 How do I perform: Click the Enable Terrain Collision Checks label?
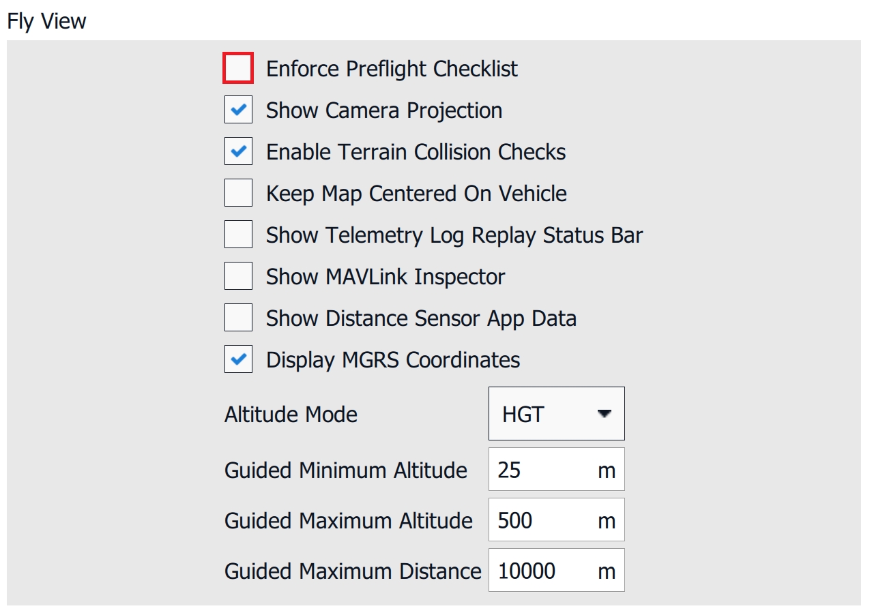pyautogui.click(x=416, y=152)
